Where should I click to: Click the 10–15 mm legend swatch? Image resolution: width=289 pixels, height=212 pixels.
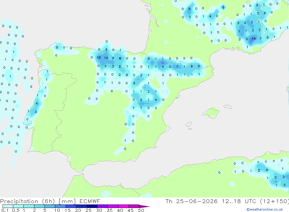(60, 206)
